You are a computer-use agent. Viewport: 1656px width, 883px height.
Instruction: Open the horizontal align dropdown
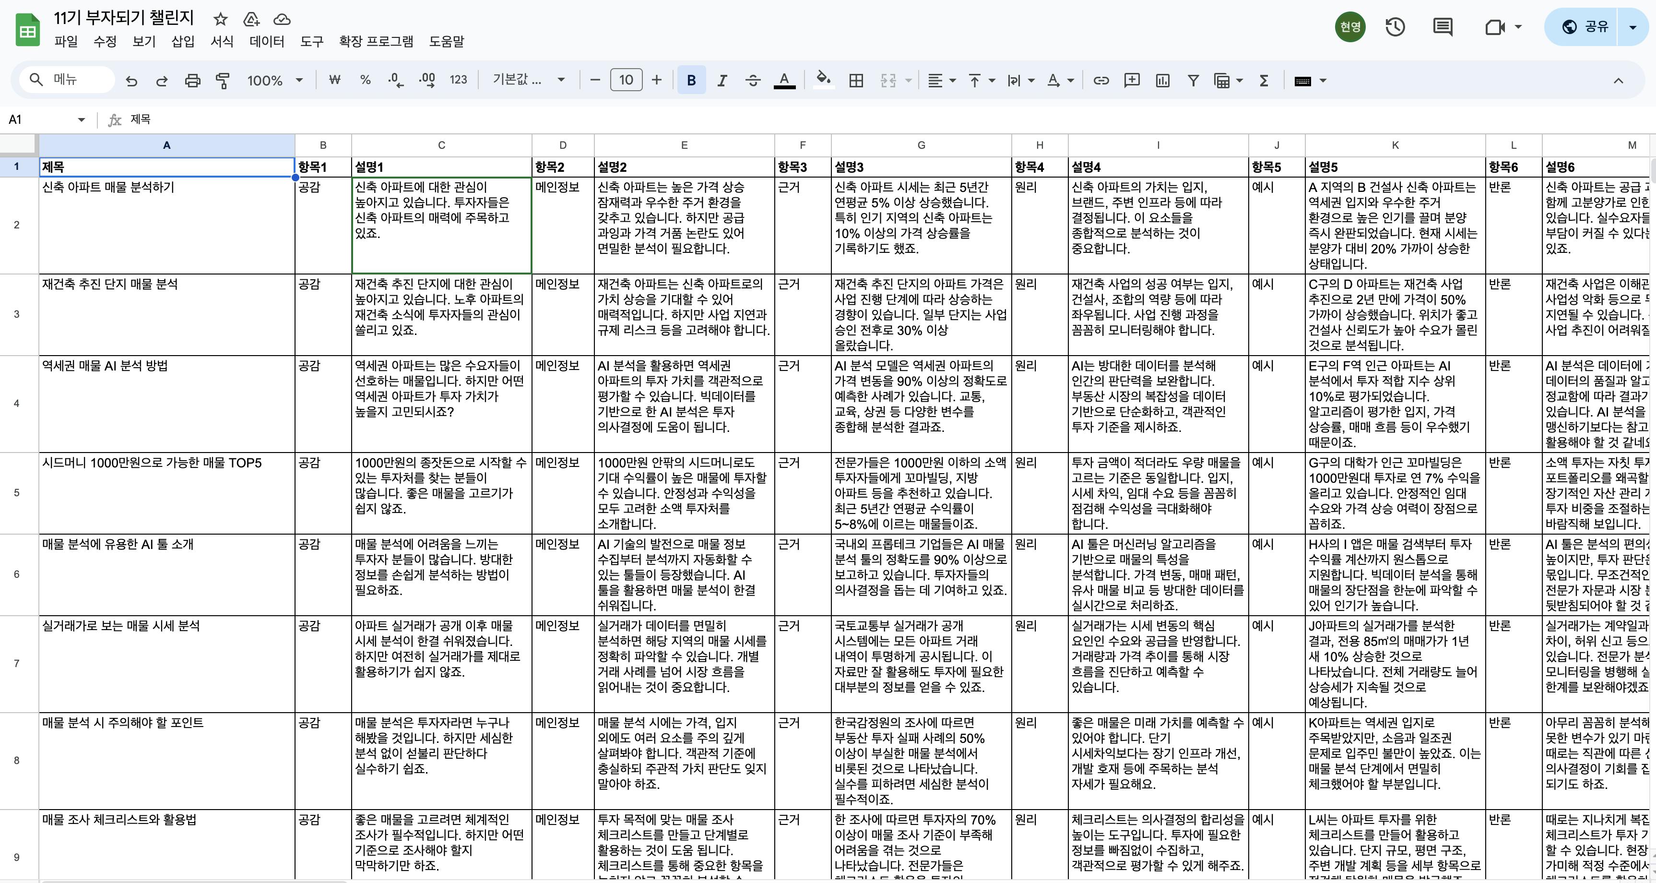coord(942,81)
